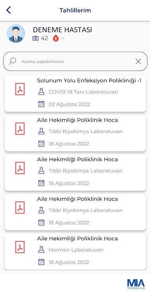The width and height of the screenshot is (150, 297).
Task: Tap the DENEME HASTASI patient name
Action: click(x=62, y=30)
